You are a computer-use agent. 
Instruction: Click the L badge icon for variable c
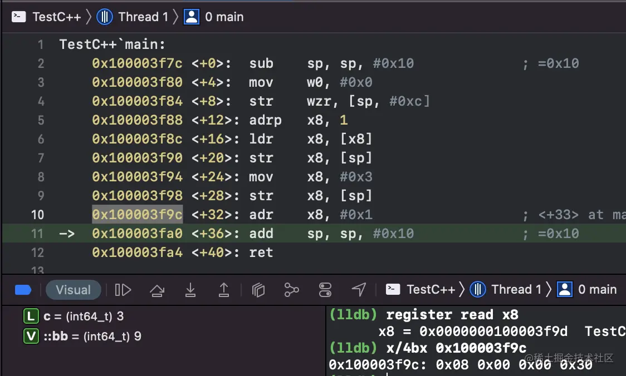pyautogui.click(x=31, y=316)
